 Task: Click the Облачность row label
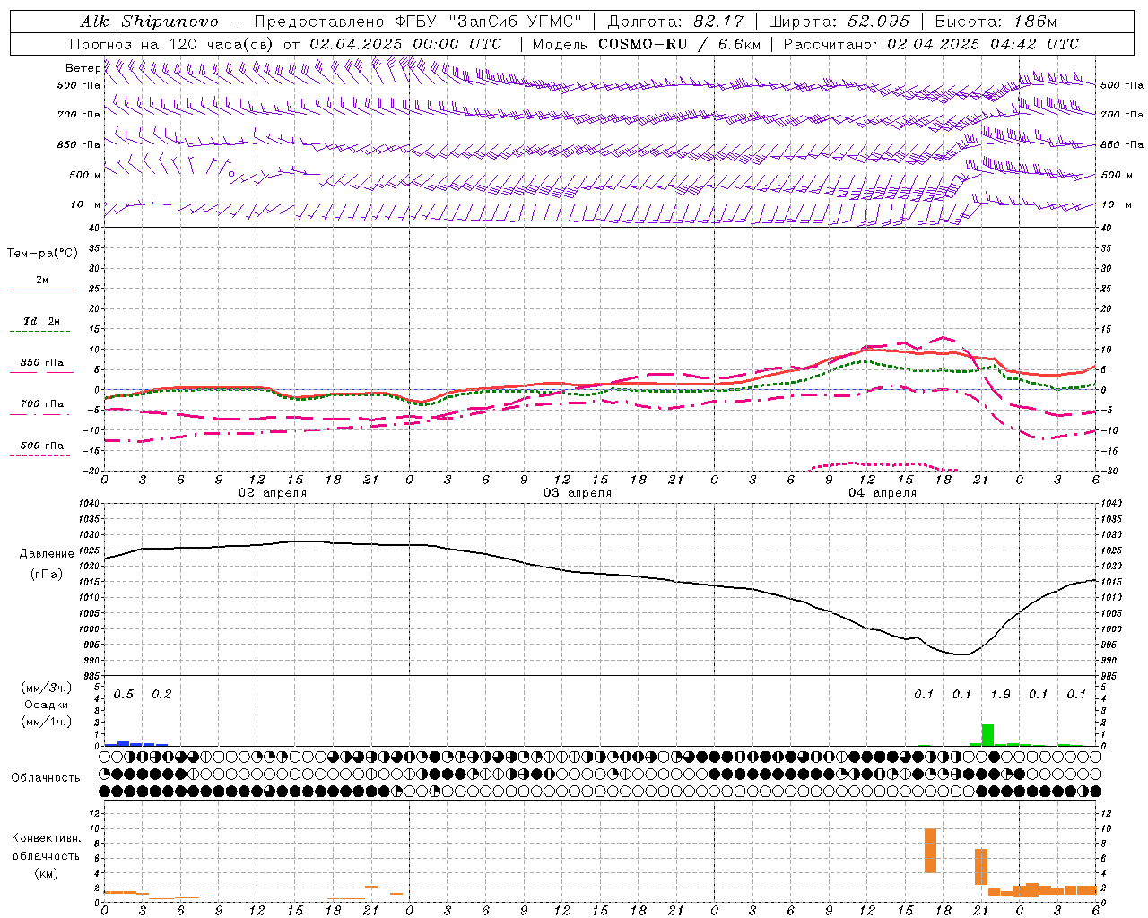tap(46, 777)
